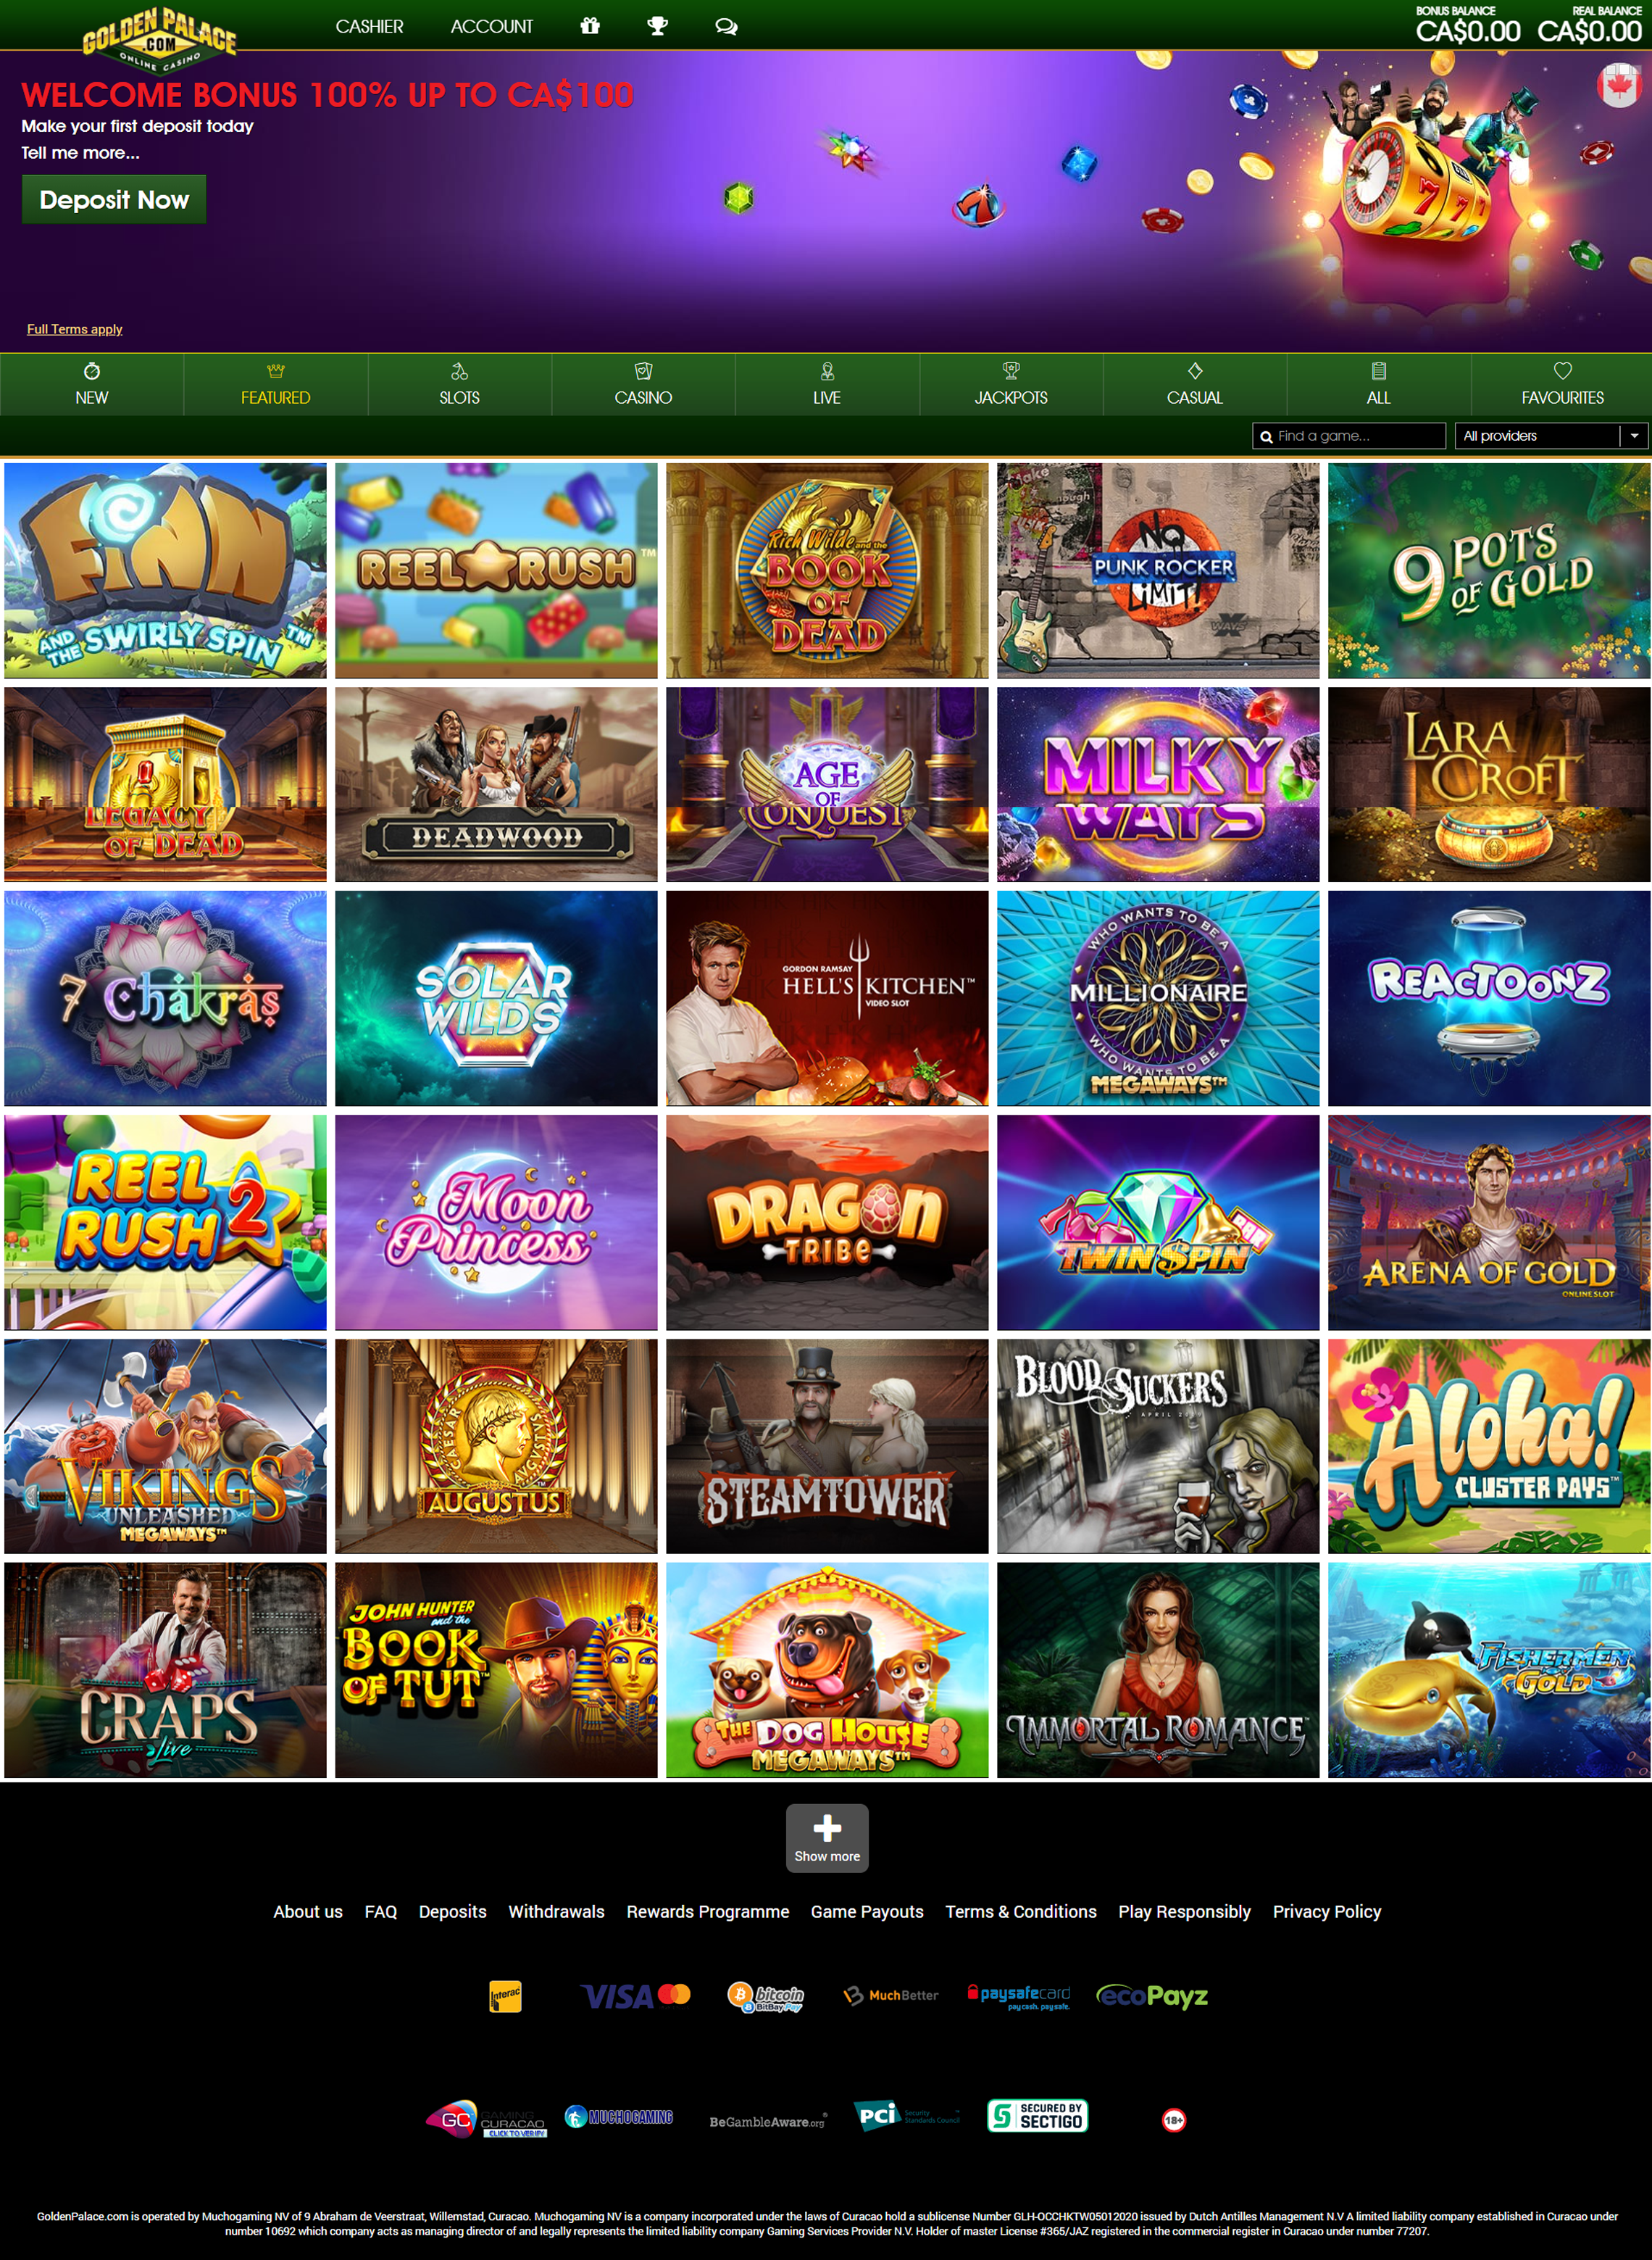This screenshot has height=2260, width=1652.
Task: Click the Find a game search field
Action: pos(1349,436)
